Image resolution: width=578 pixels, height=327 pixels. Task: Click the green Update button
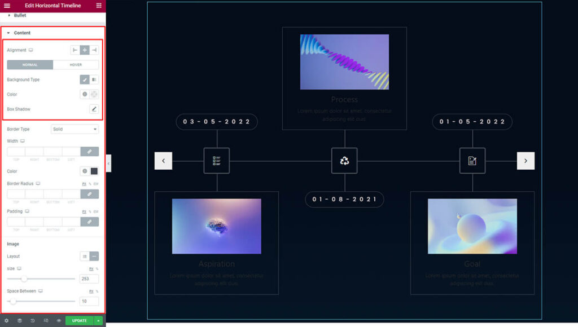(80, 321)
